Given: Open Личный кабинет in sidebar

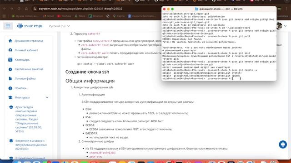Looking at the screenshot, I should pyautogui.click(x=26, y=50).
